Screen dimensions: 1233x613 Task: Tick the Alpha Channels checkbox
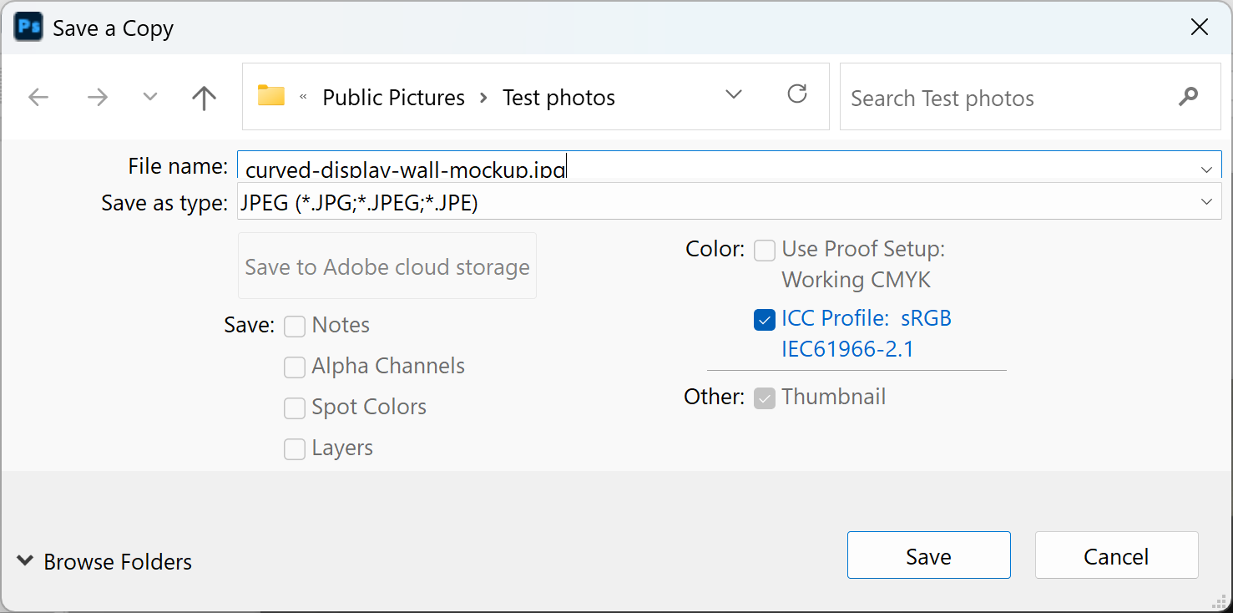point(295,367)
